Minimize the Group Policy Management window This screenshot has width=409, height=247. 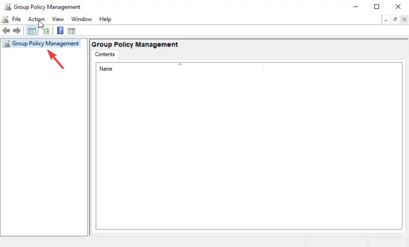[355, 7]
